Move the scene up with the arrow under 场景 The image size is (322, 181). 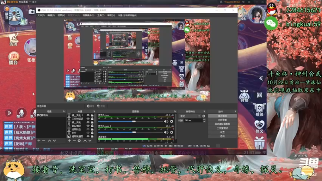(x=50, y=141)
